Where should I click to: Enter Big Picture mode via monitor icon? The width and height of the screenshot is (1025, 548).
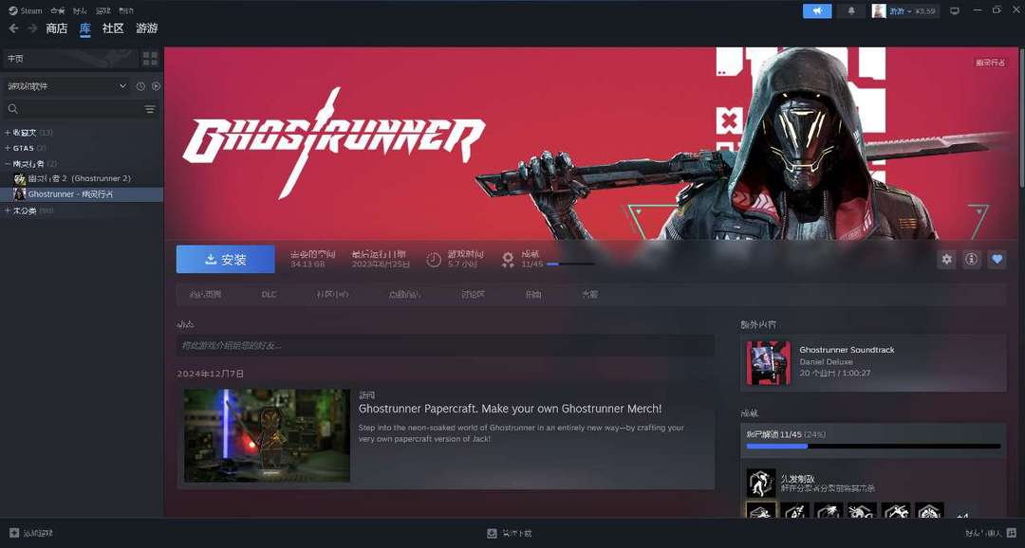955,11
